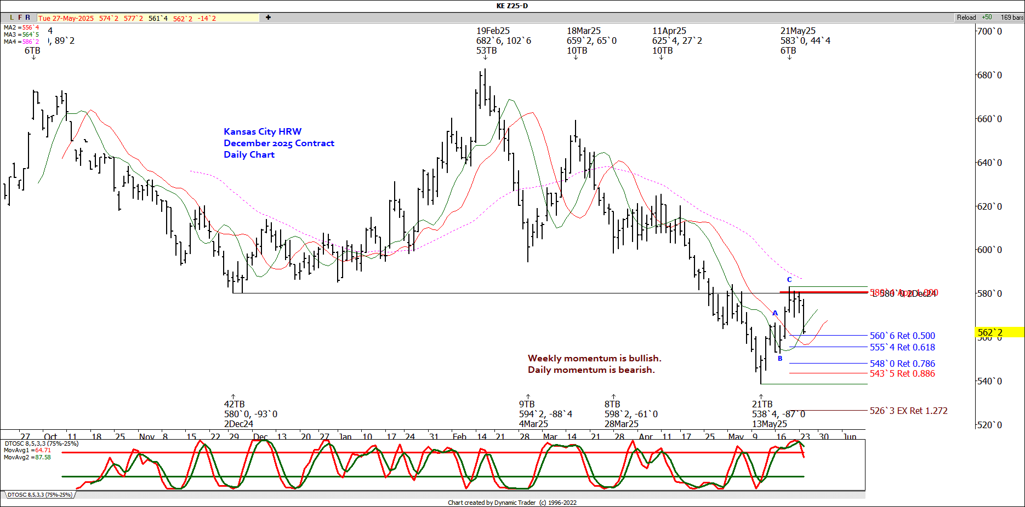
Task: Click the DTOSC 8,5,3,3 (75%-25%) indicator label
Action: tap(41, 443)
